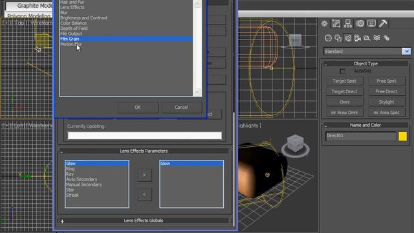
Task: Click the Target Direct light button
Action: click(344, 91)
